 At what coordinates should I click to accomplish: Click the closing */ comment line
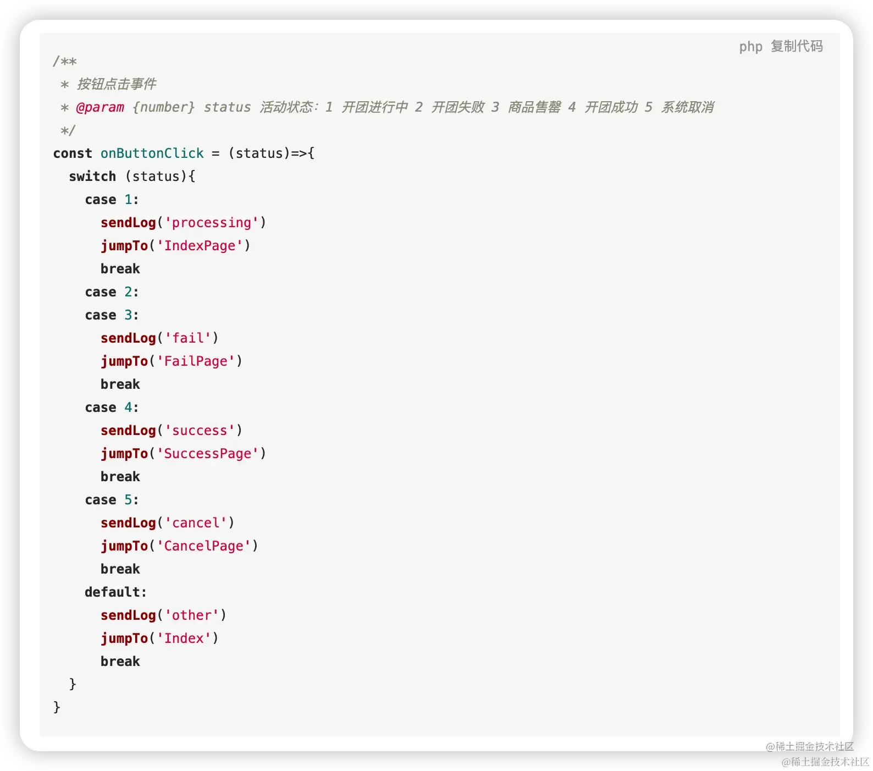(x=68, y=130)
